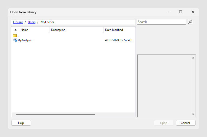Screen dimensions: 207x137
Task: Click the disabled Open button
Action: 164,123
